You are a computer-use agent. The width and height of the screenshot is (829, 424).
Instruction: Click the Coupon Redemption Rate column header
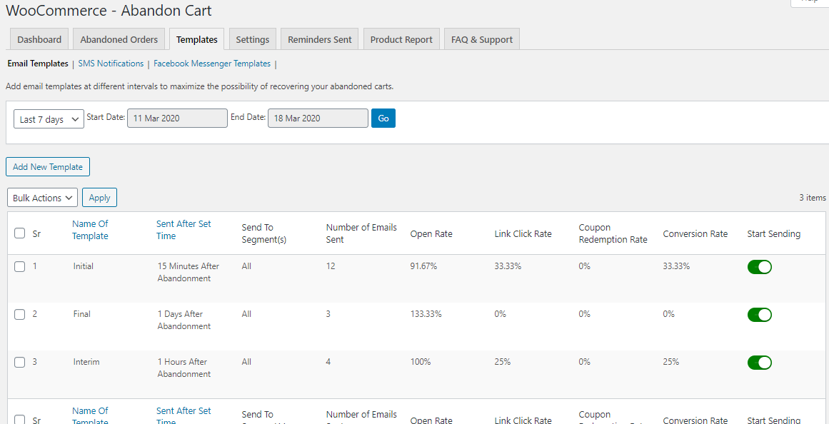(x=613, y=233)
